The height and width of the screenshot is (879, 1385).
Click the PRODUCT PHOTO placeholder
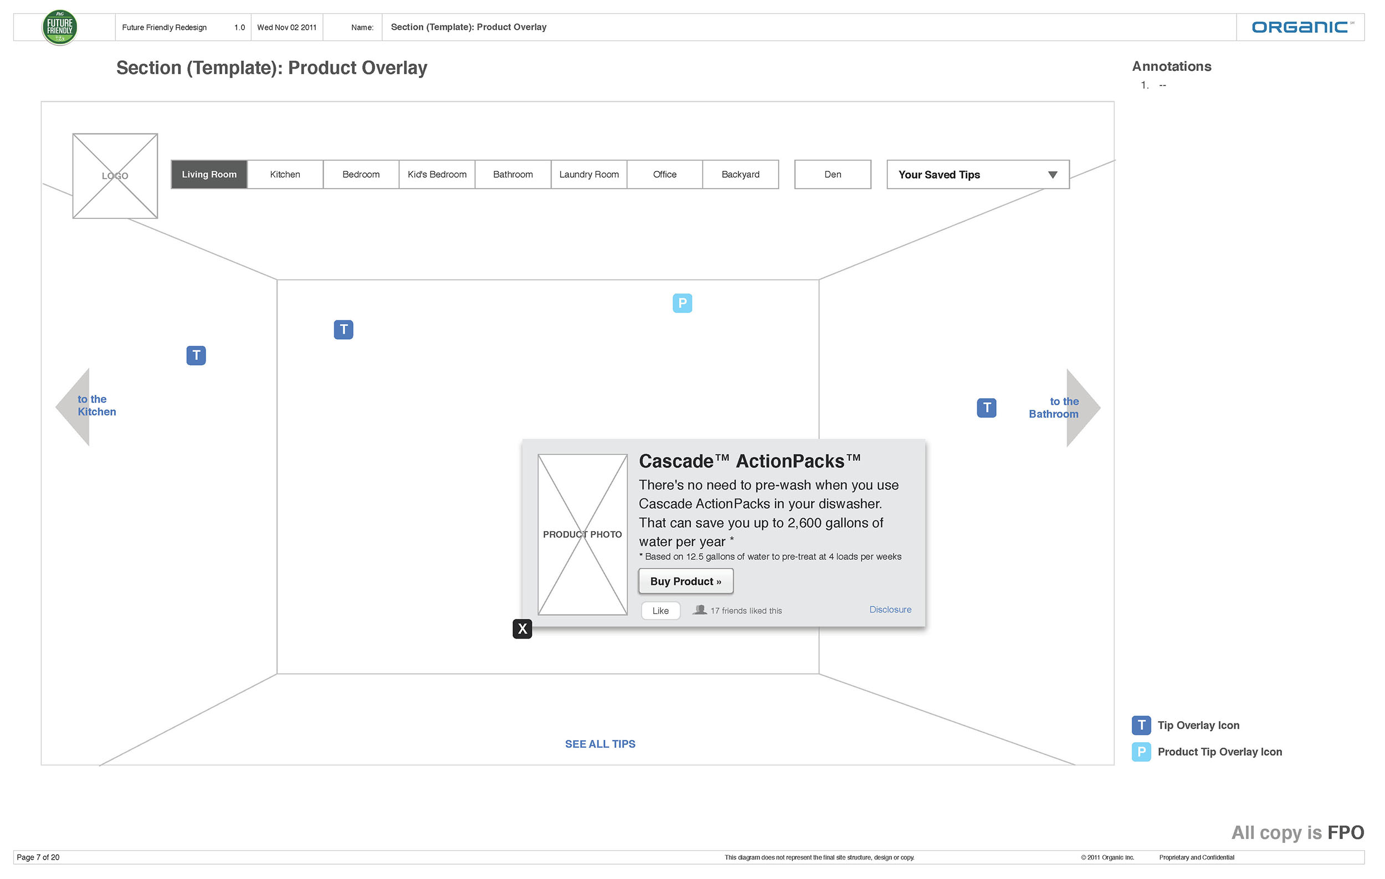583,534
